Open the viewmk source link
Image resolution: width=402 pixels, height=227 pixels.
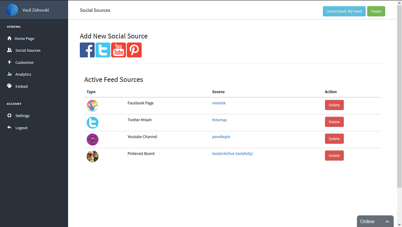pos(219,103)
